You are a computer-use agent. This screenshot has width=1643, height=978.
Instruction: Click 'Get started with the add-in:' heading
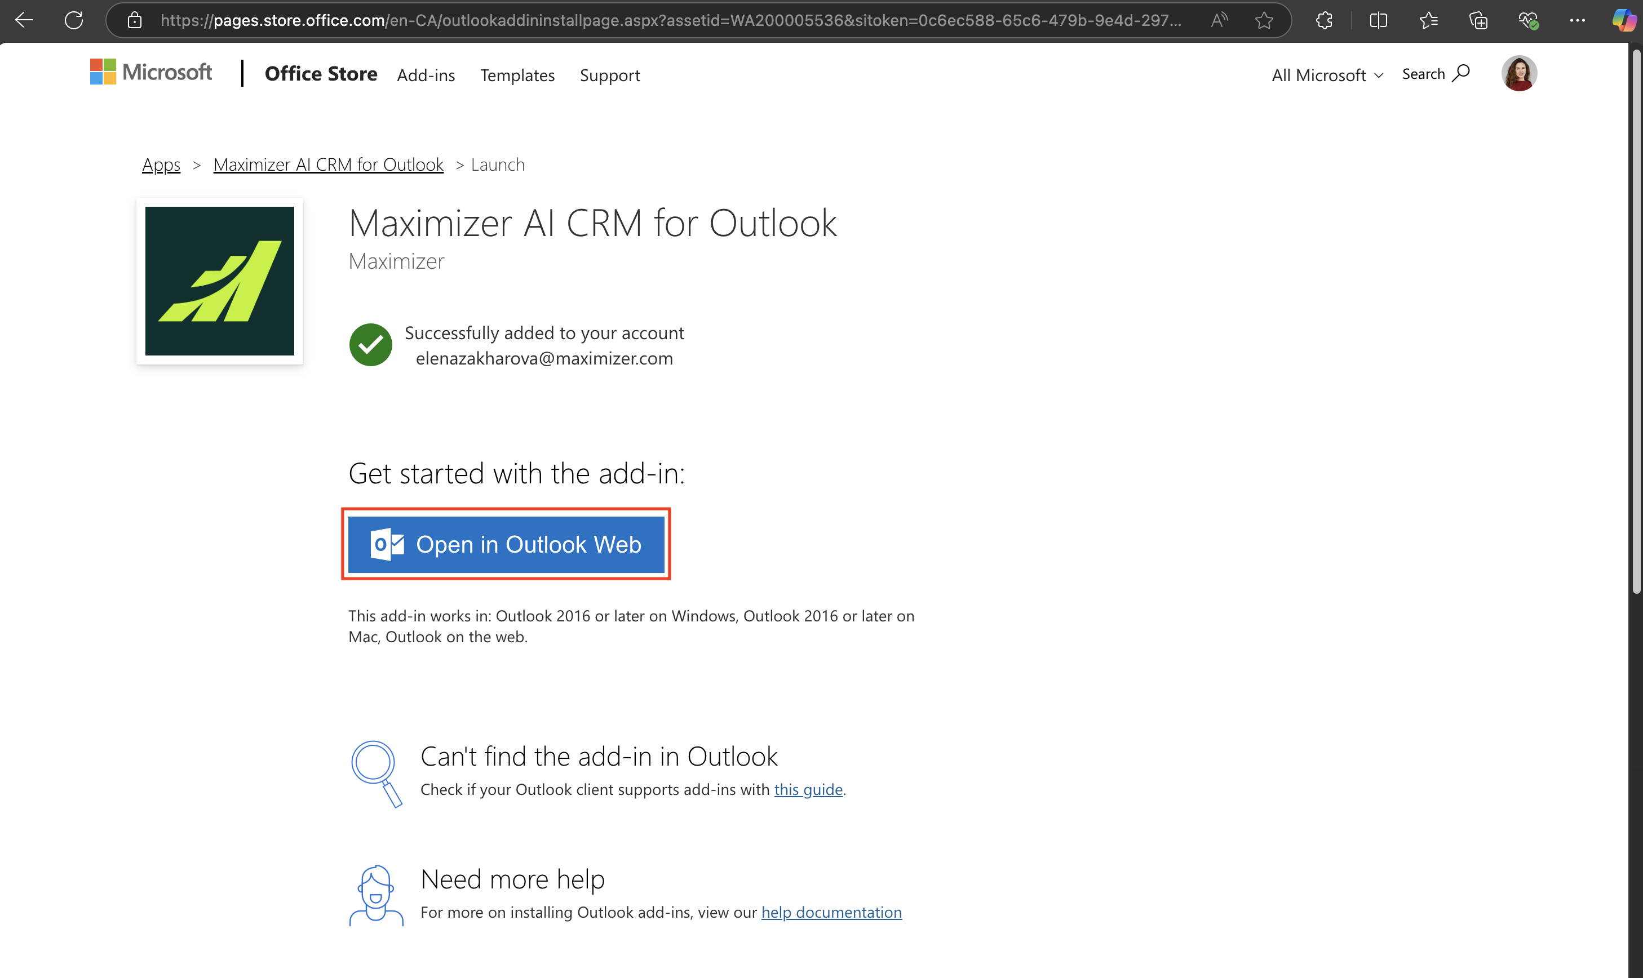click(517, 473)
